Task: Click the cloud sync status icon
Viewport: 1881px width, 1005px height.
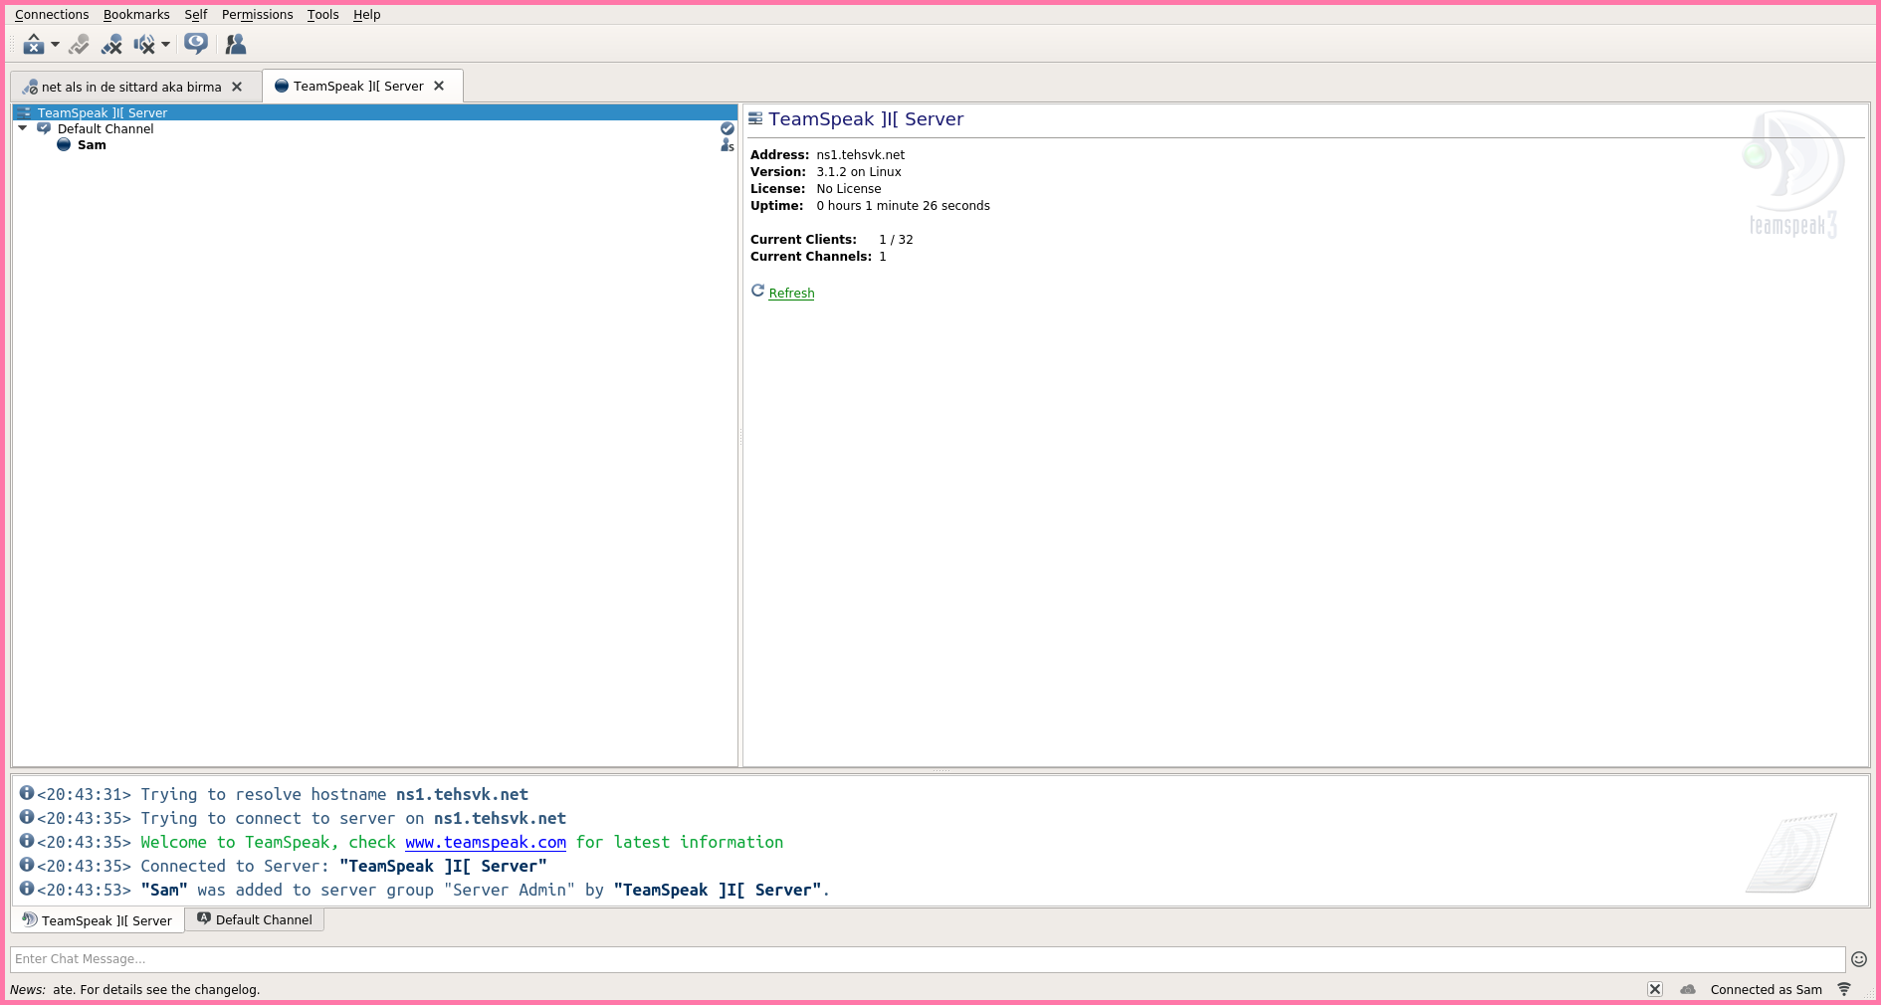Action: [x=1688, y=989]
